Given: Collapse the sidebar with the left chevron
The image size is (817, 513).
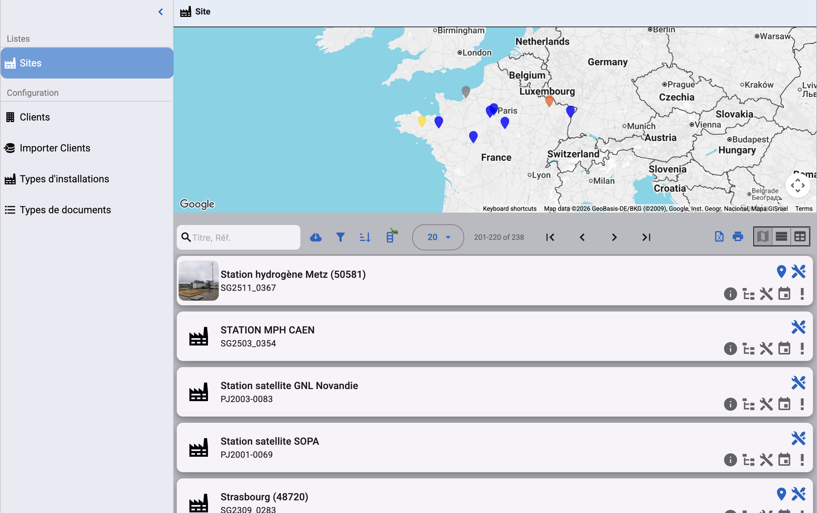Looking at the screenshot, I should pyautogui.click(x=161, y=12).
